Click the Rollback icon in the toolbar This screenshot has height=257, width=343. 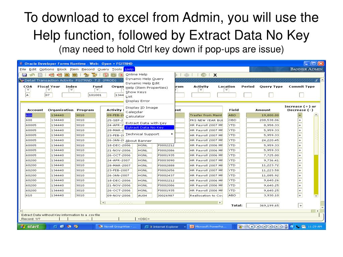click(x=32, y=75)
